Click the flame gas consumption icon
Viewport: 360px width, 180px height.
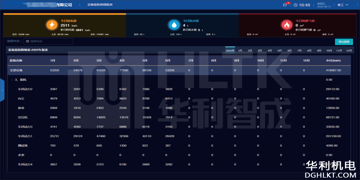[286, 25]
